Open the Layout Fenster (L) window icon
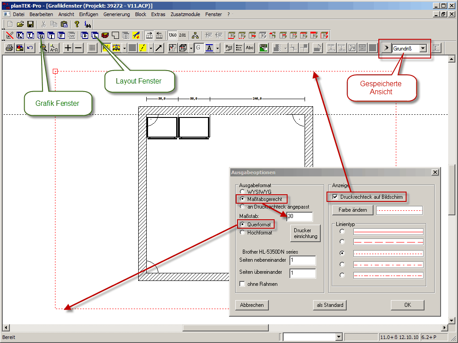 (95, 35)
